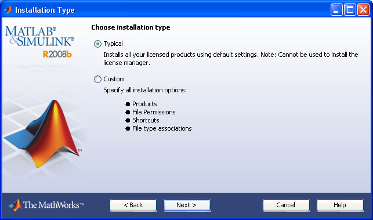Screen dimensions: 373x220
Task: Click the MATLAB icon in the title bar
Action: pyautogui.click(x=8, y=10)
